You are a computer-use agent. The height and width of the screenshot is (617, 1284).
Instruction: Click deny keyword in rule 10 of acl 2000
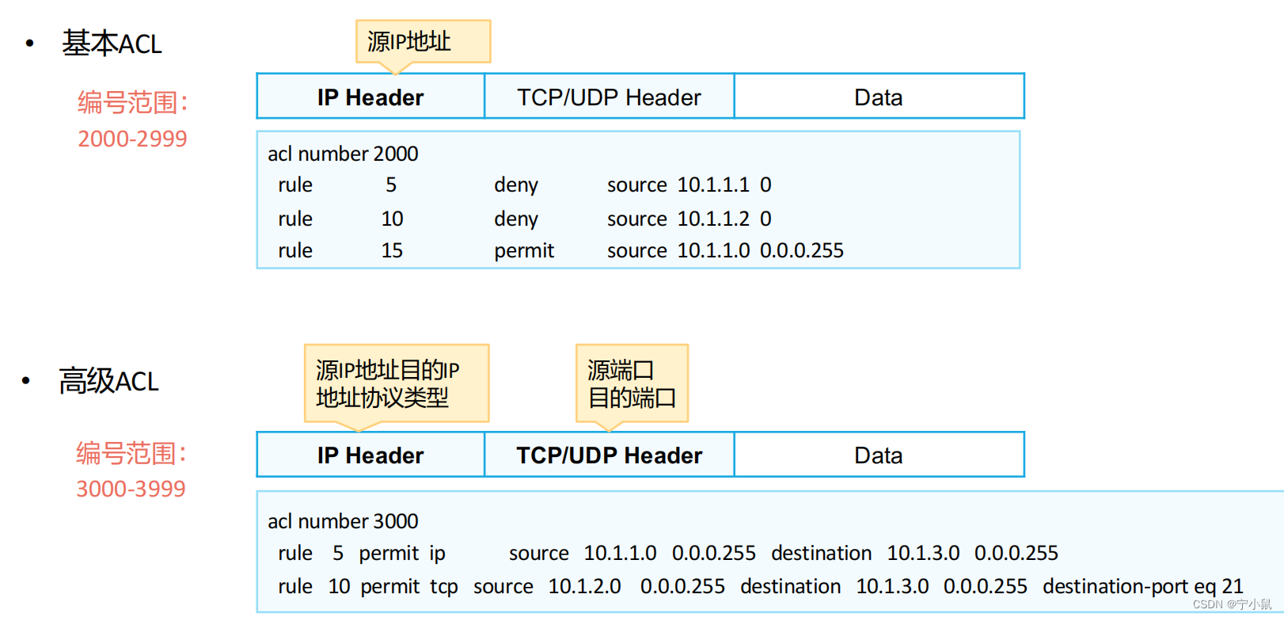(516, 219)
